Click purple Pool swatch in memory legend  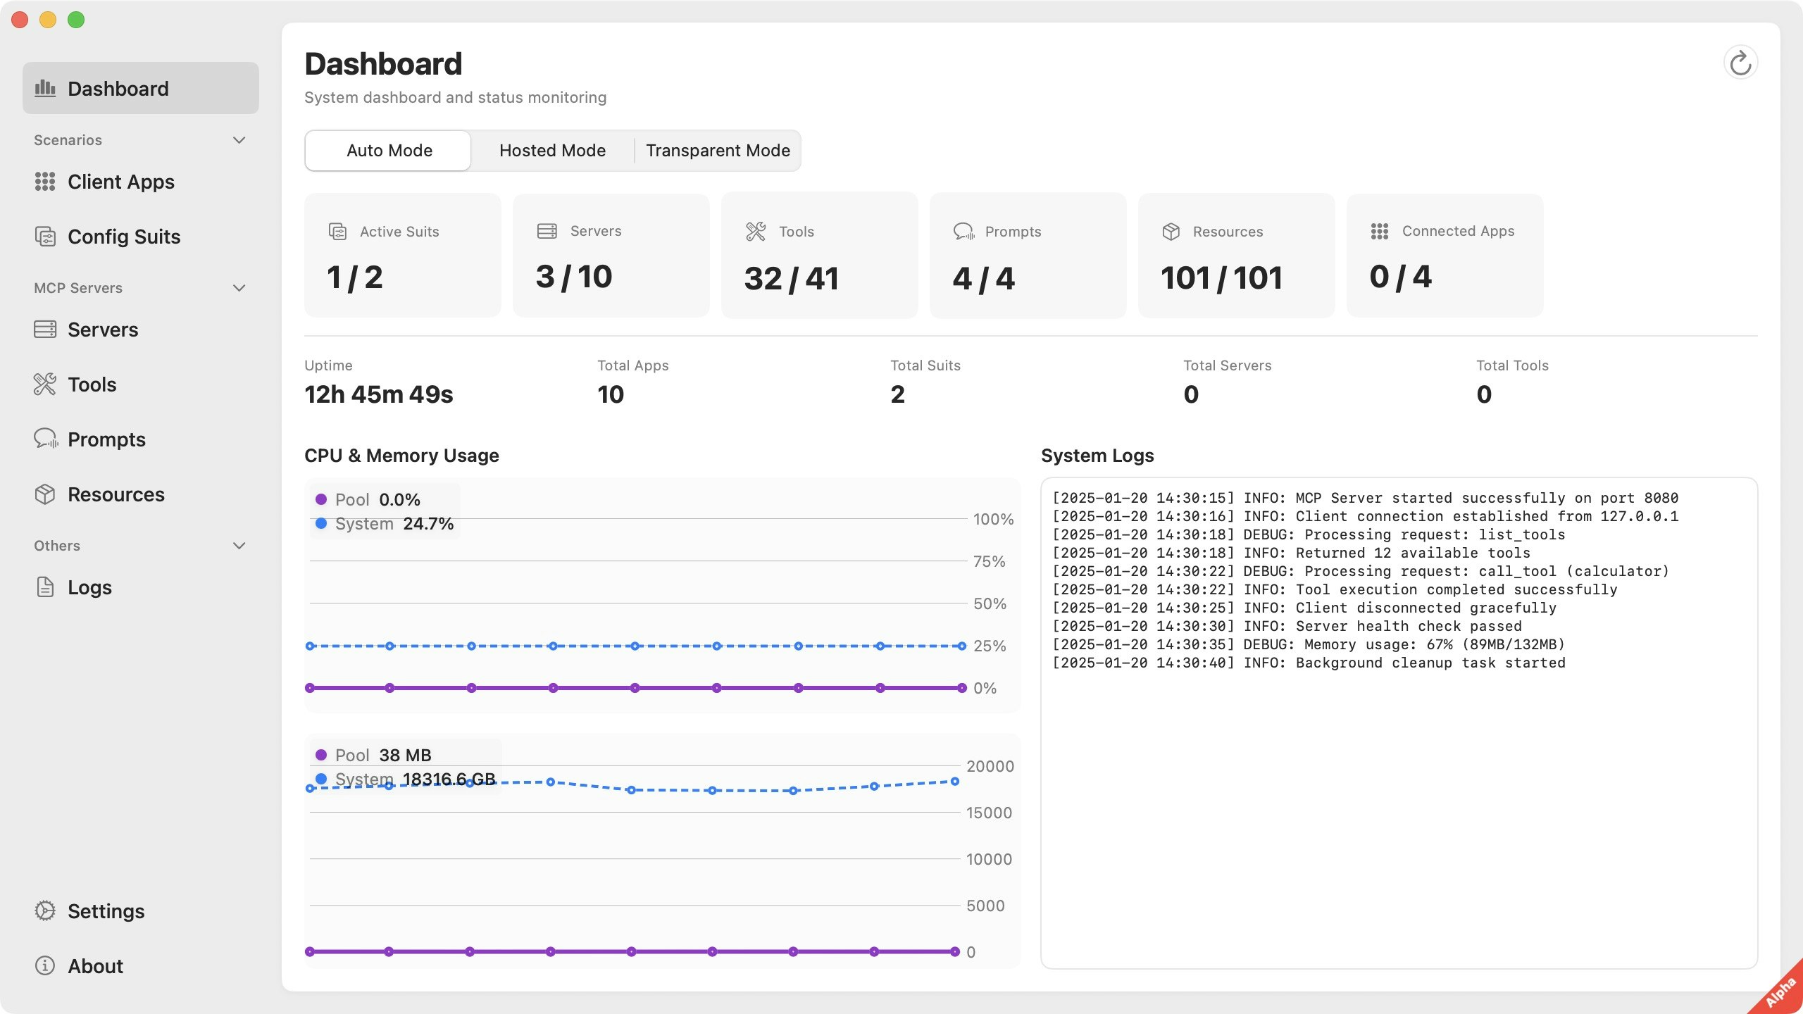coord(321,755)
